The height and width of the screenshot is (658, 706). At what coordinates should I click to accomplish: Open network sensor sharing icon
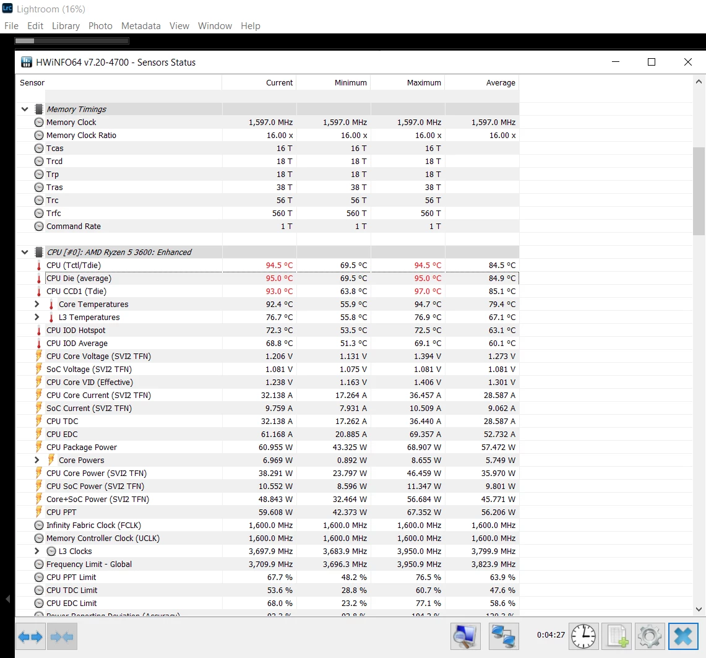click(x=504, y=636)
